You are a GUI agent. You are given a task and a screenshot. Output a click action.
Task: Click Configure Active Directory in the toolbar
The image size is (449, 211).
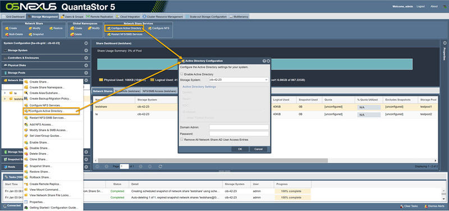[x=124, y=29]
